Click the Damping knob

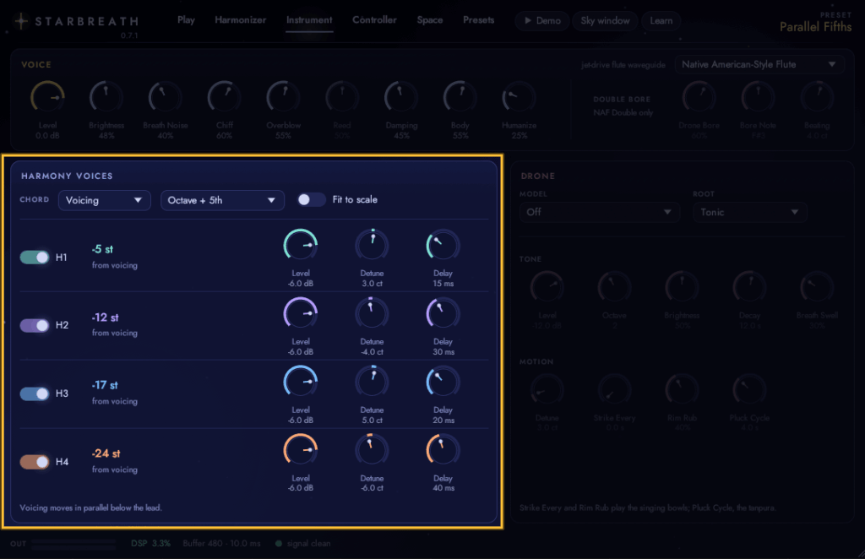point(401,98)
